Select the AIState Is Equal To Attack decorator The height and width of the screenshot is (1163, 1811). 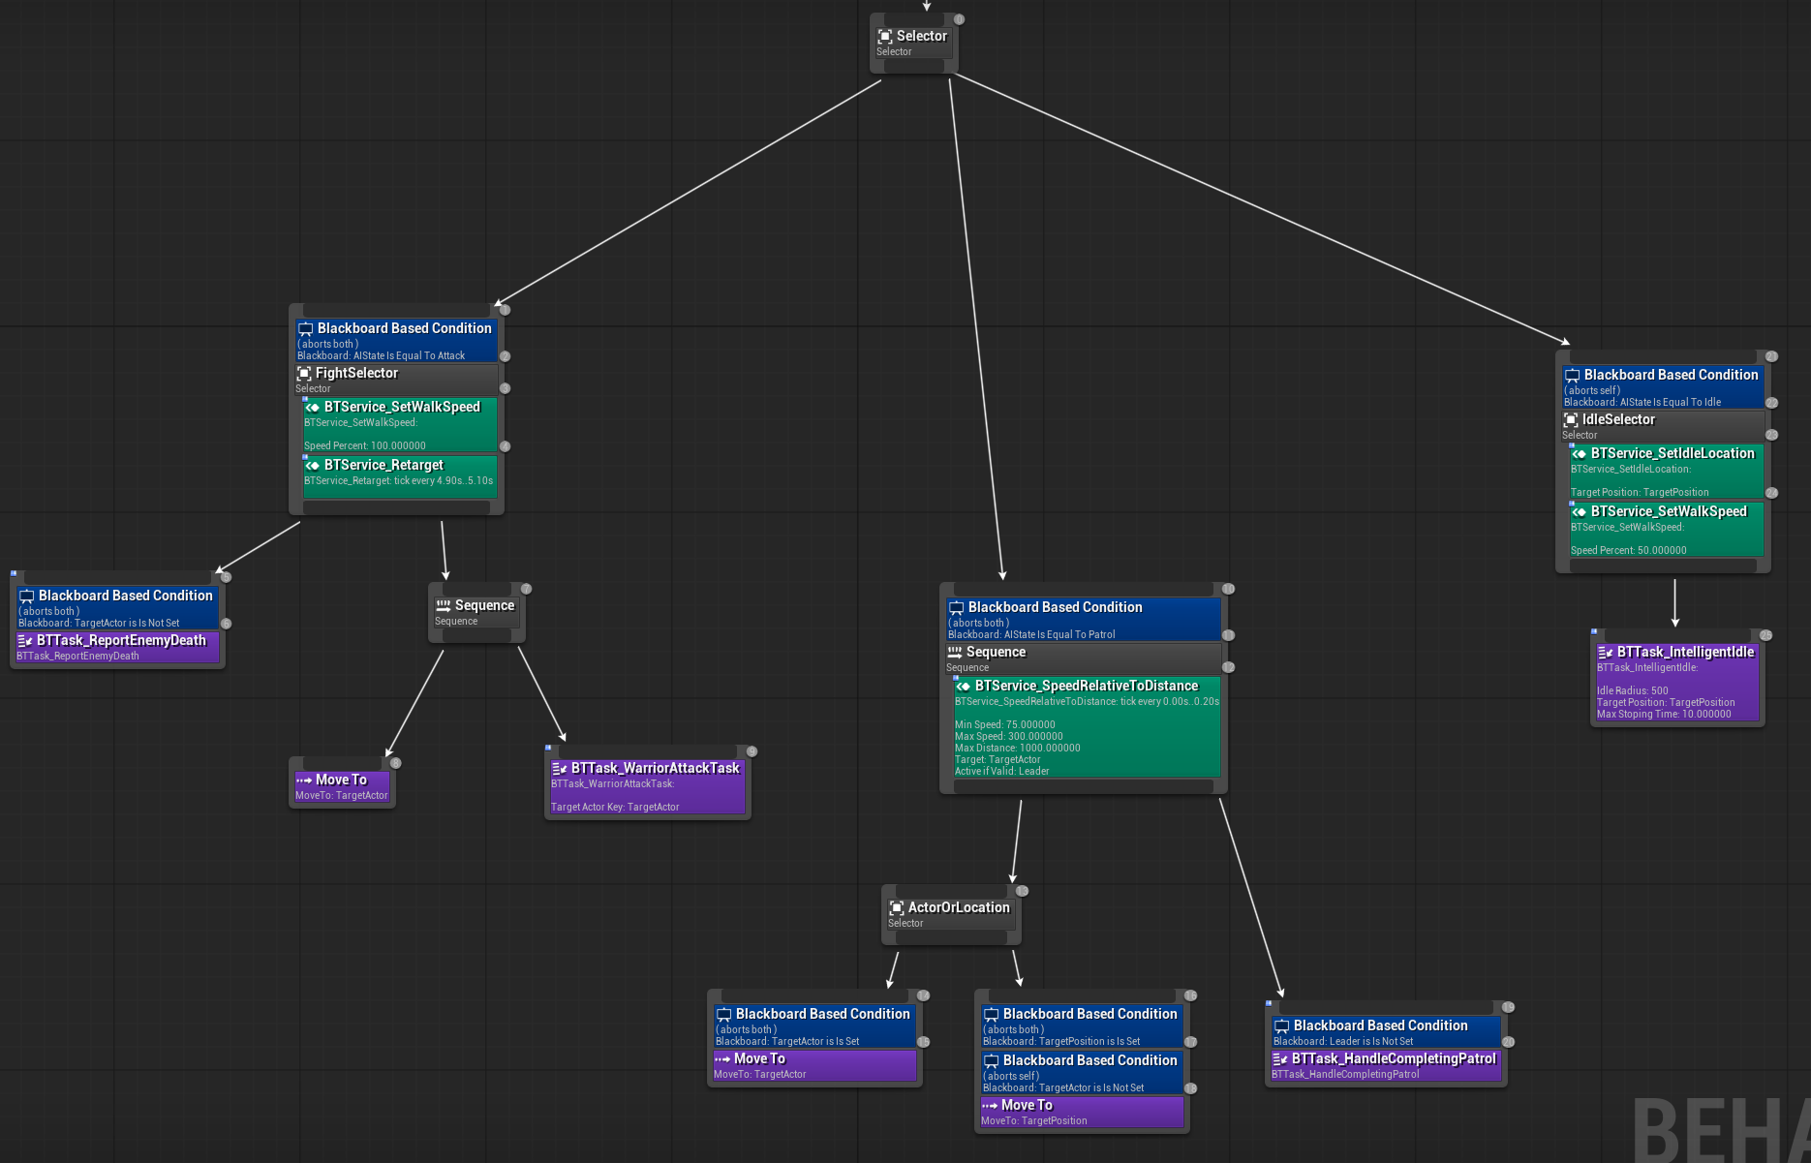click(x=396, y=341)
